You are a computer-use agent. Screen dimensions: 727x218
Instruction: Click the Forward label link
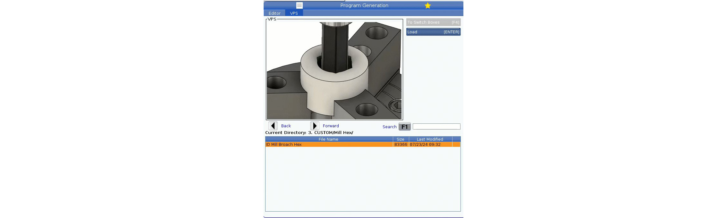point(331,126)
